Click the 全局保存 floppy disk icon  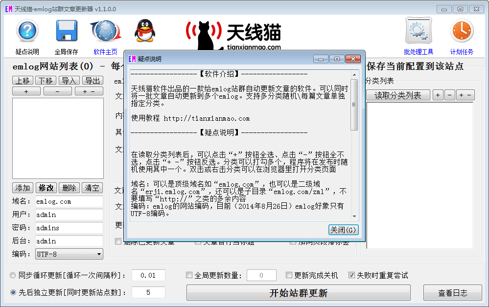[x=67, y=30]
